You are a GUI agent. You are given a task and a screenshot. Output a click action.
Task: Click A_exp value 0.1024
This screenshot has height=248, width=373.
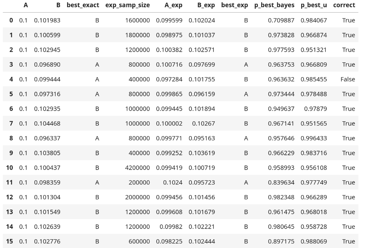point(173,183)
